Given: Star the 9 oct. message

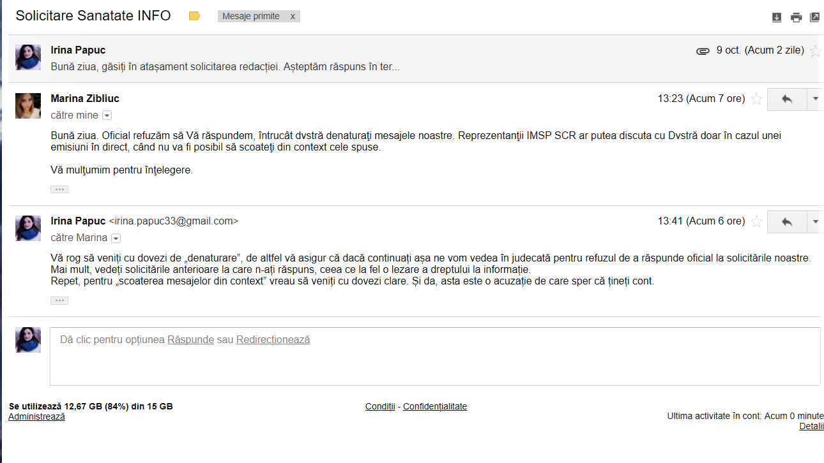Looking at the screenshot, I should coord(816,51).
